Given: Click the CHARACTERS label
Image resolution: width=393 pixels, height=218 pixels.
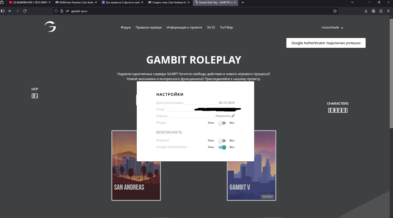Looking at the screenshot, I should pos(337,103).
